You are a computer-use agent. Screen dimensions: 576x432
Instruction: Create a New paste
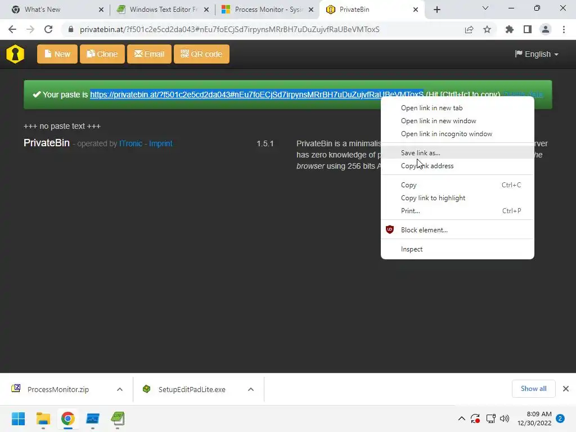tap(57, 54)
